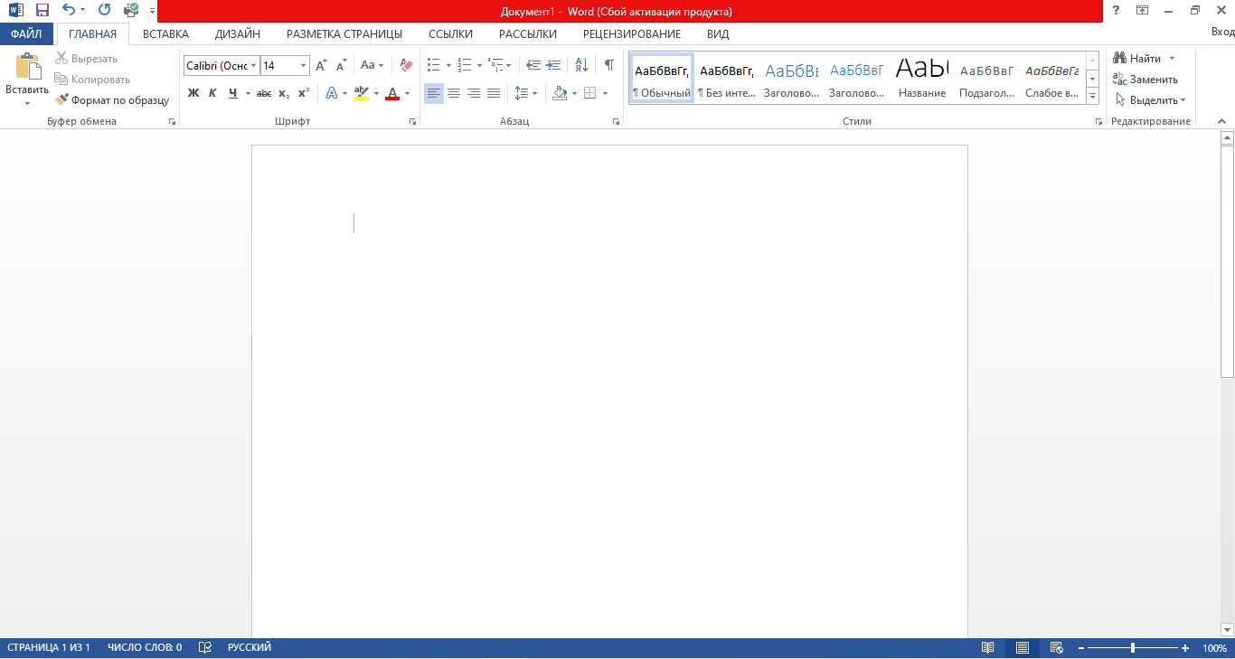Apply subscript formatting
This screenshot has height=659, width=1235.
point(283,92)
